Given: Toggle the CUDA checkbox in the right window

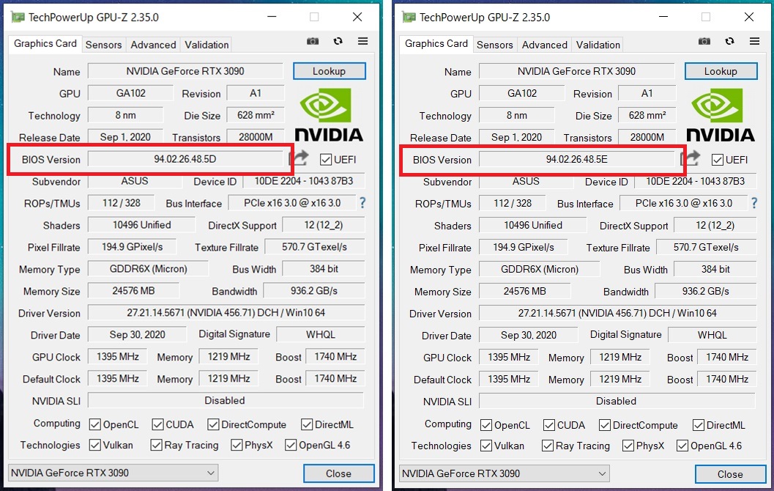Looking at the screenshot, I should [x=549, y=425].
